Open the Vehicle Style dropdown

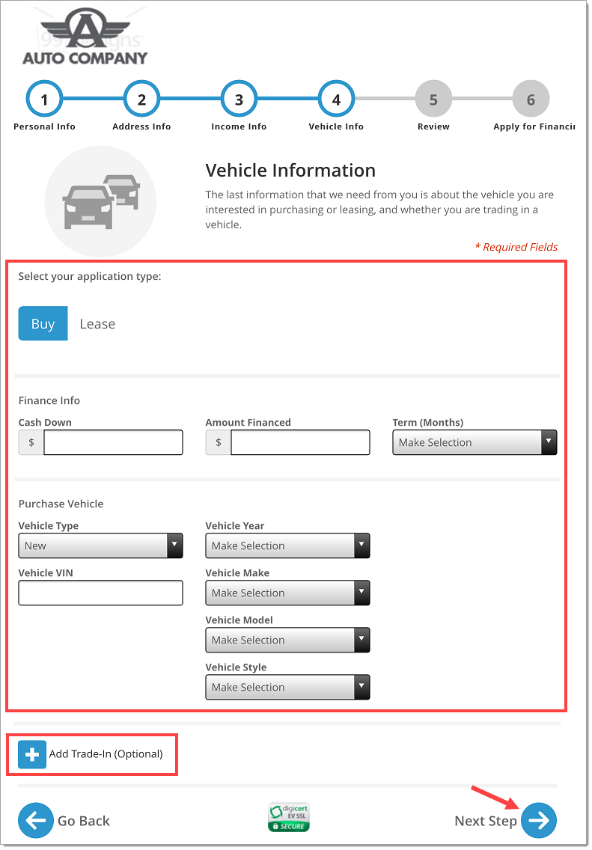(x=287, y=688)
